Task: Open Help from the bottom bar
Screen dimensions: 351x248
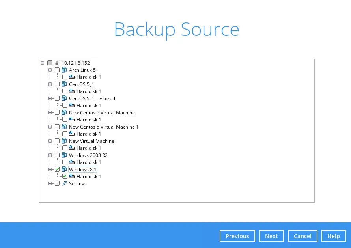Action: [333, 236]
